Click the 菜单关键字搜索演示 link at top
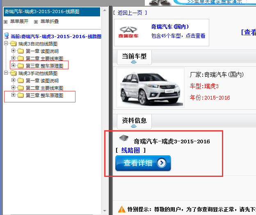This screenshot has width=256, height=215. [215, 2]
